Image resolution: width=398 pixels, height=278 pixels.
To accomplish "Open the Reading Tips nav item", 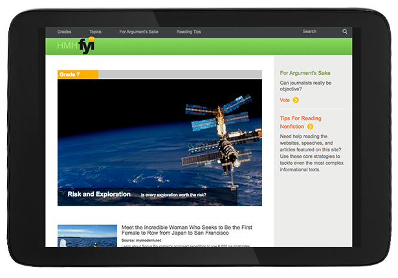I will coord(188,32).
